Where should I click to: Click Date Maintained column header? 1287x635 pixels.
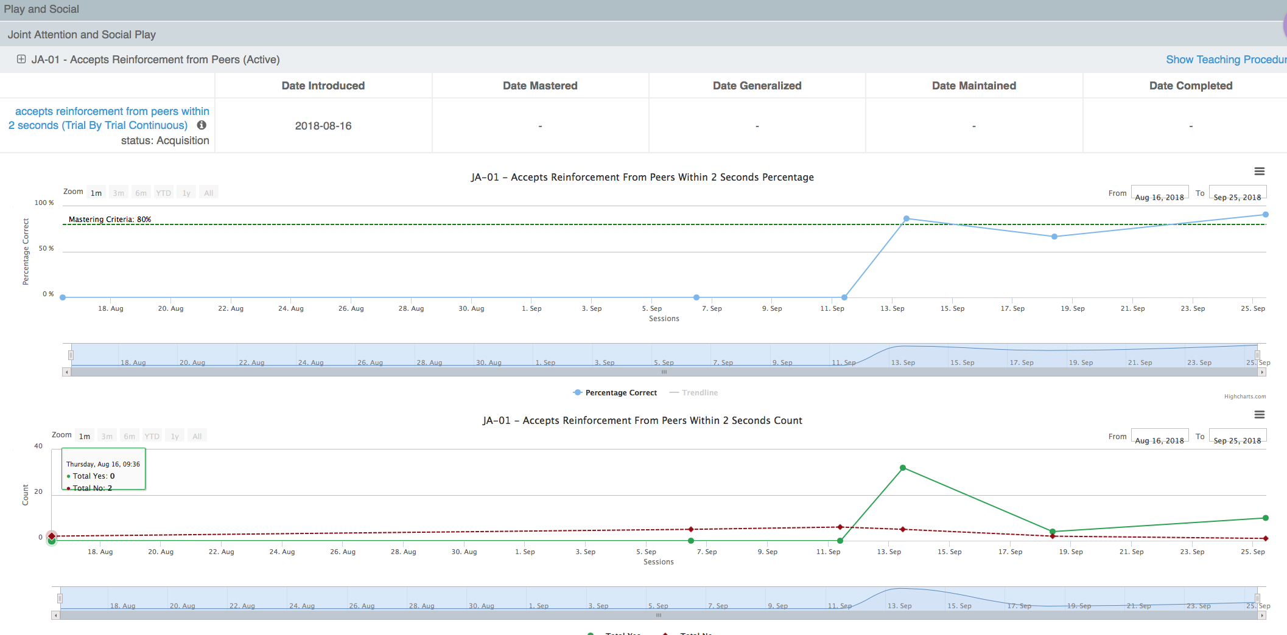click(x=974, y=86)
